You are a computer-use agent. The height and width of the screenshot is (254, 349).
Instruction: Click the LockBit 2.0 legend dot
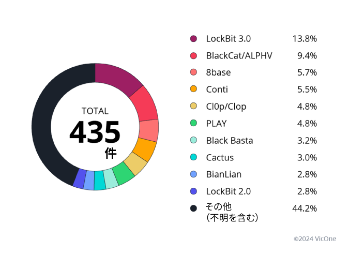pos(193,191)
